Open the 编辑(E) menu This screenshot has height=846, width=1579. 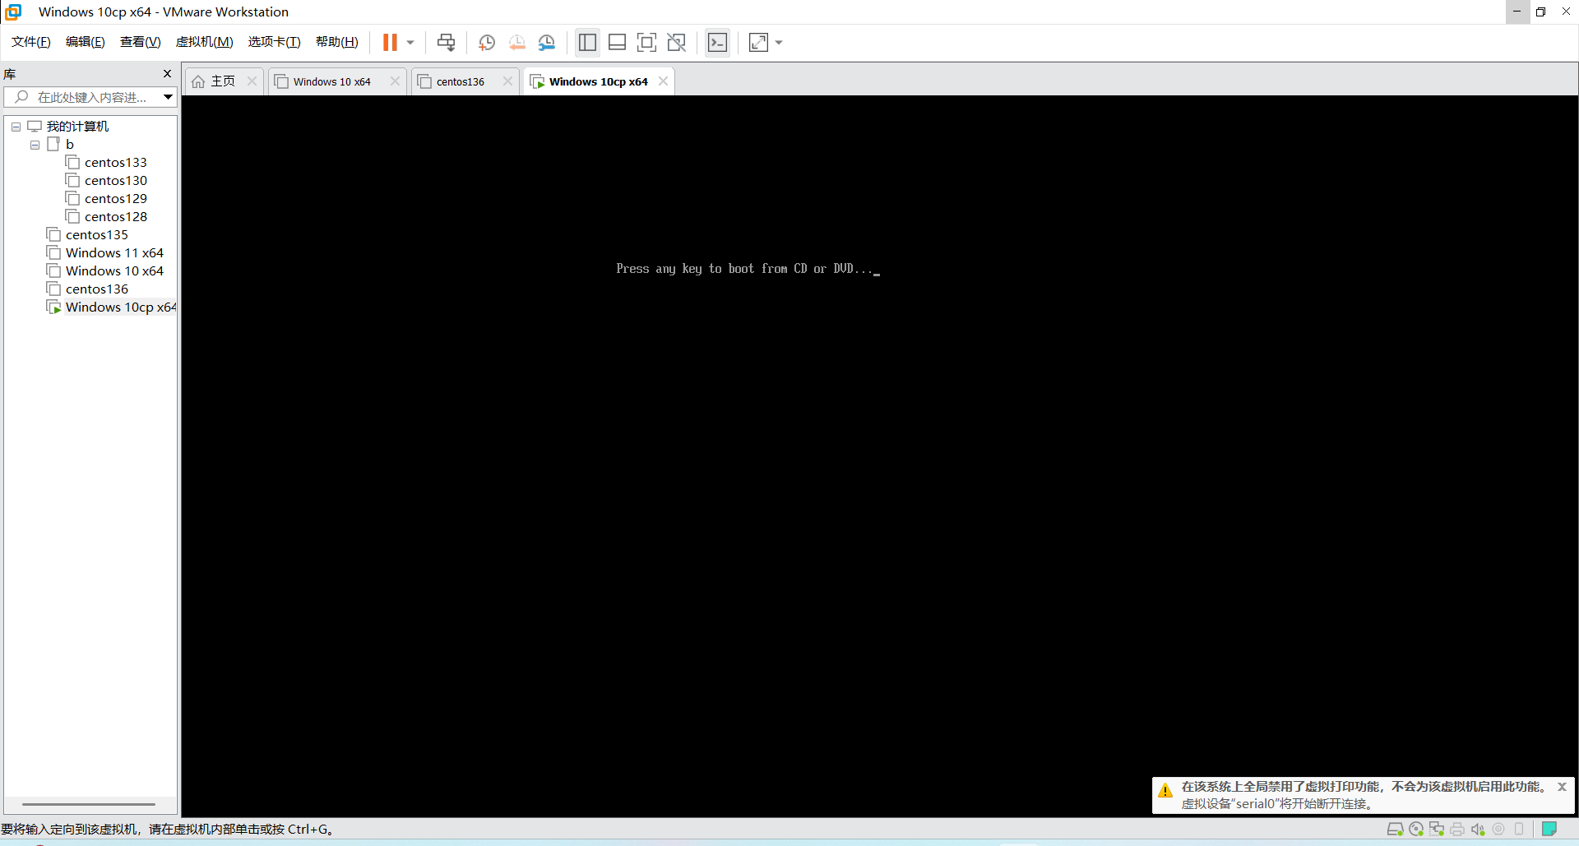click(85, 42)
